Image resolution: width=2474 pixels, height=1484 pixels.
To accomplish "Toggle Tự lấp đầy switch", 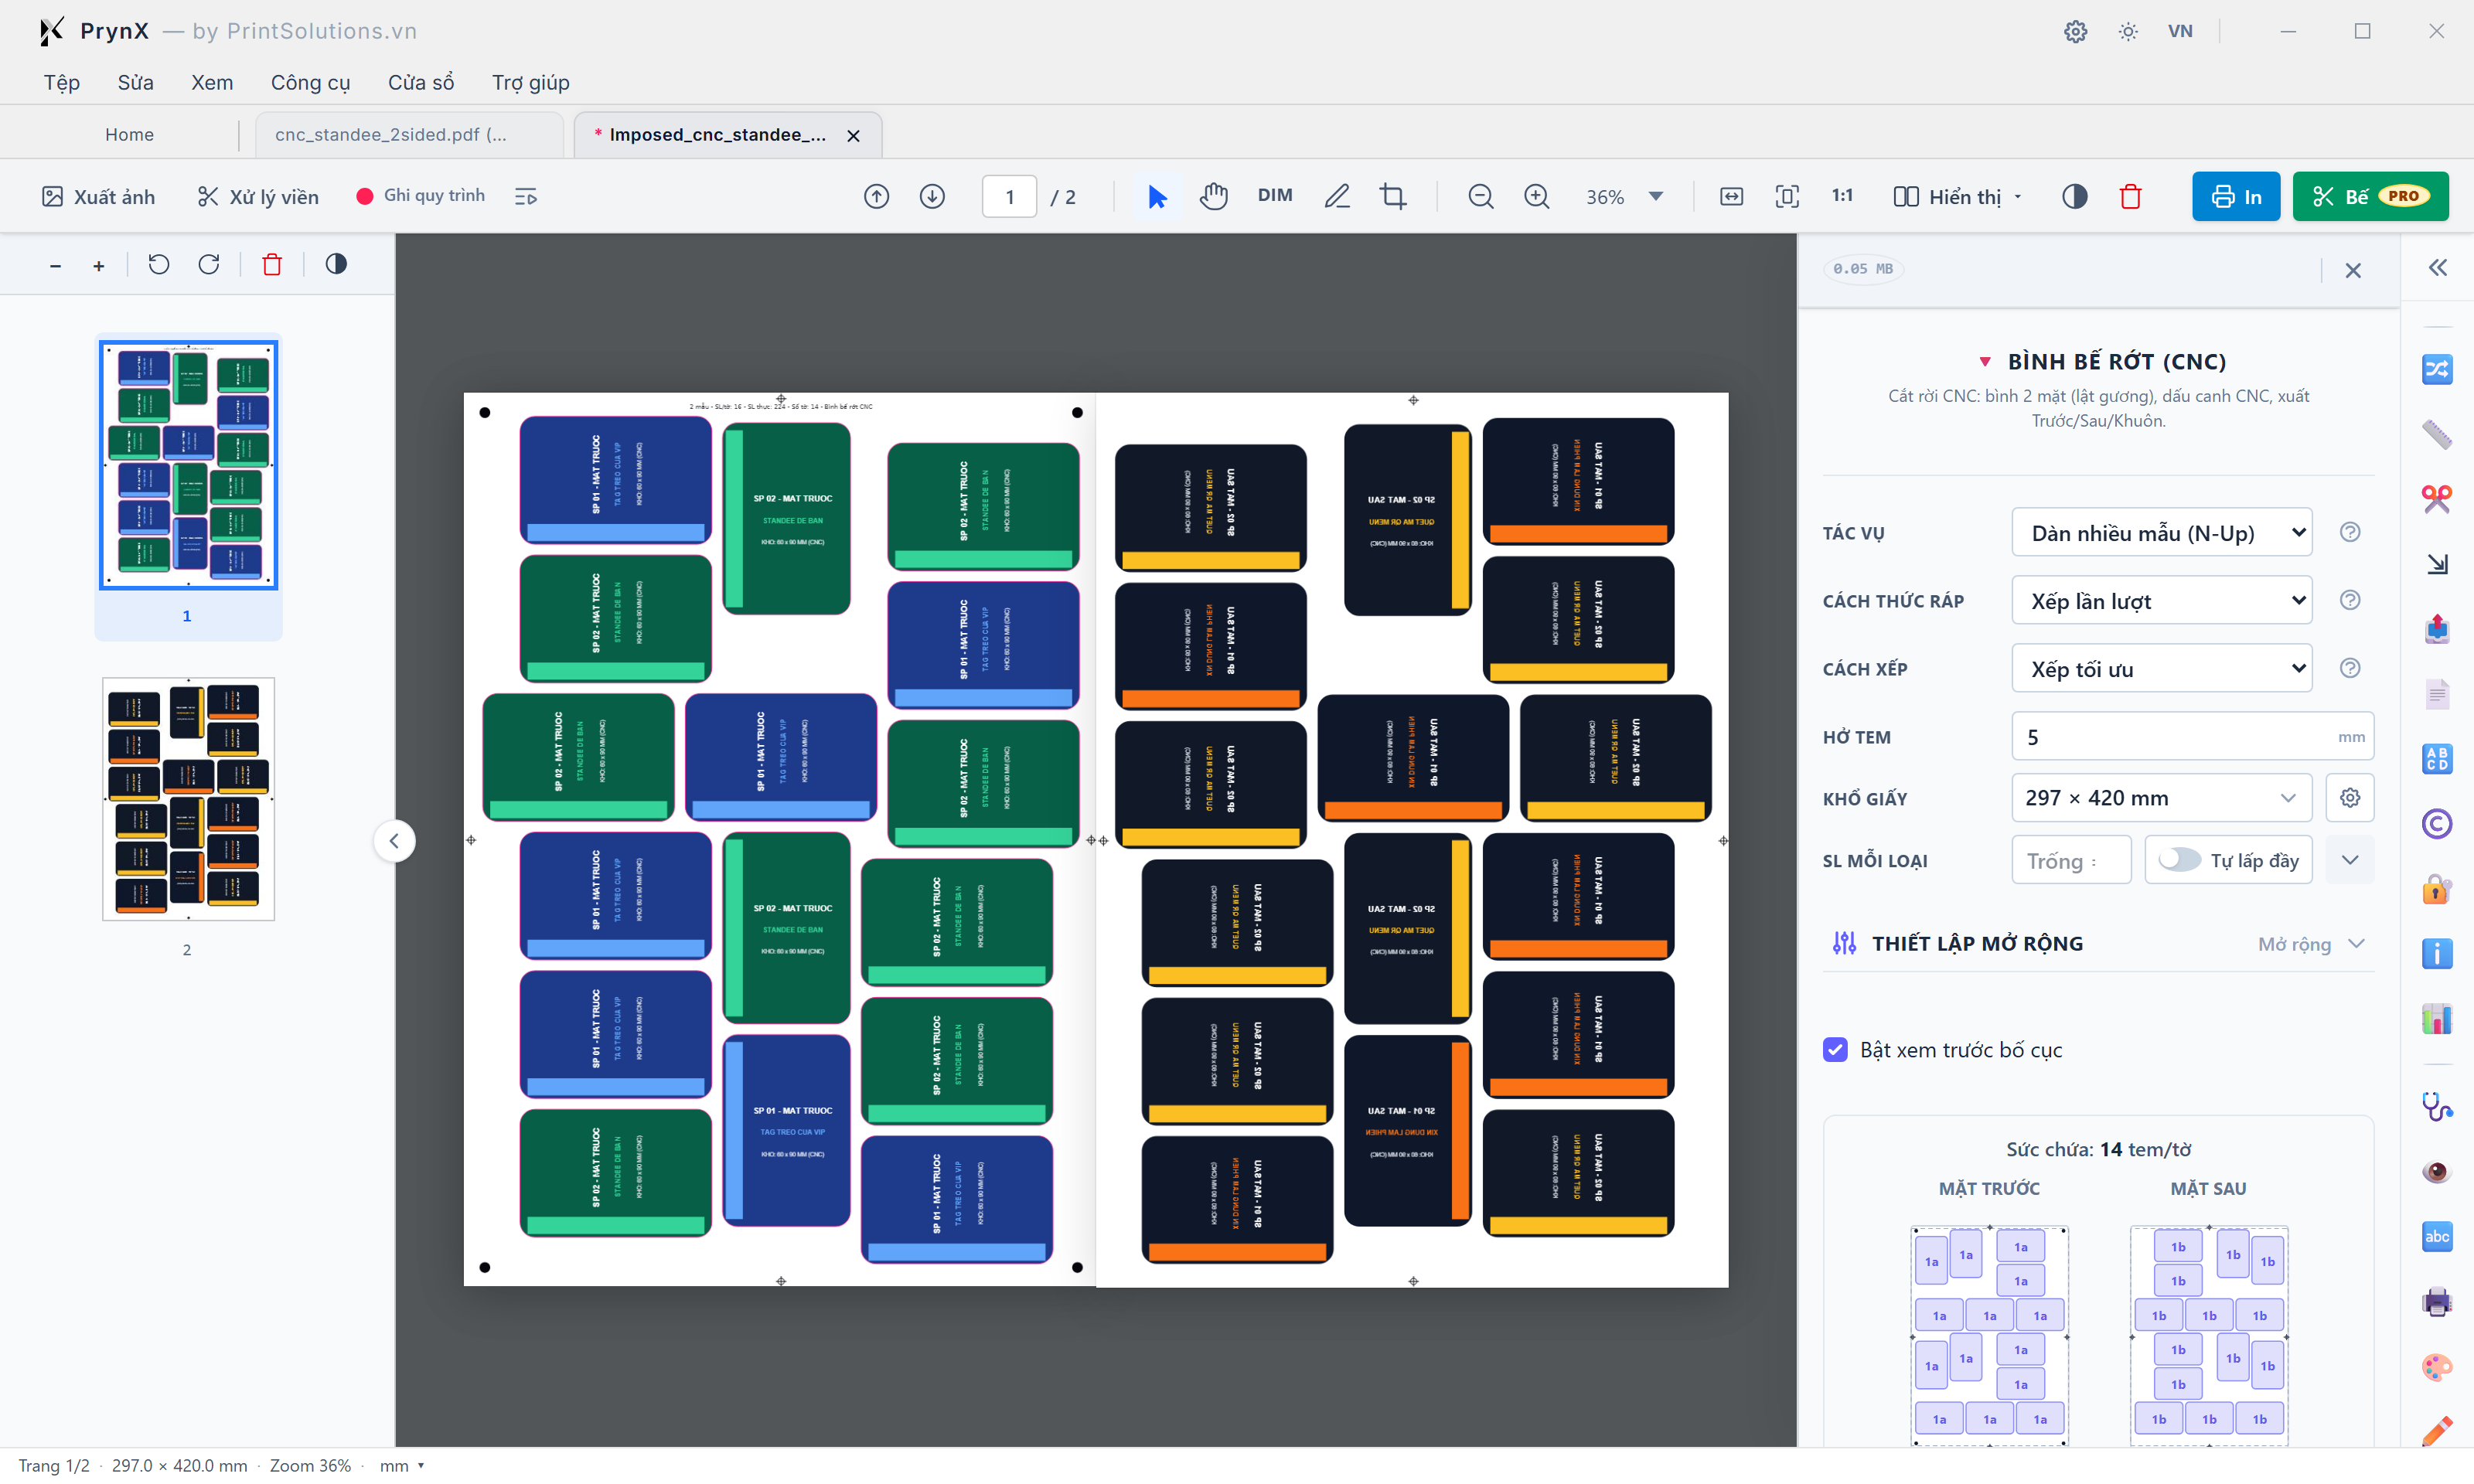I will (x=2179, y=860).
